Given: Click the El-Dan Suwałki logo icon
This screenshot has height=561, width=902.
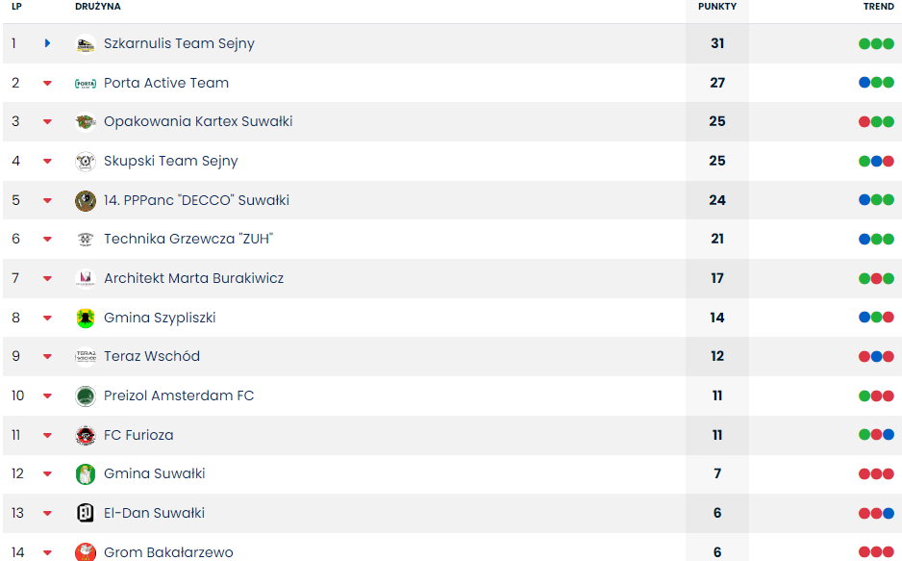Looking at the screenshot, I should point(86,514).
